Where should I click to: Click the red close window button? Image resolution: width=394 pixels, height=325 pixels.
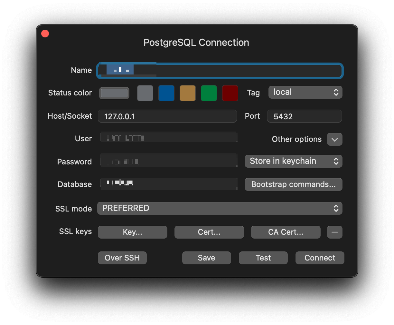click(x=45, y=34)
